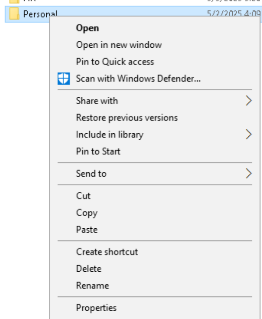
Task: Select Paste in context menu
Action: pyautogui.click(x=87, y=230)
